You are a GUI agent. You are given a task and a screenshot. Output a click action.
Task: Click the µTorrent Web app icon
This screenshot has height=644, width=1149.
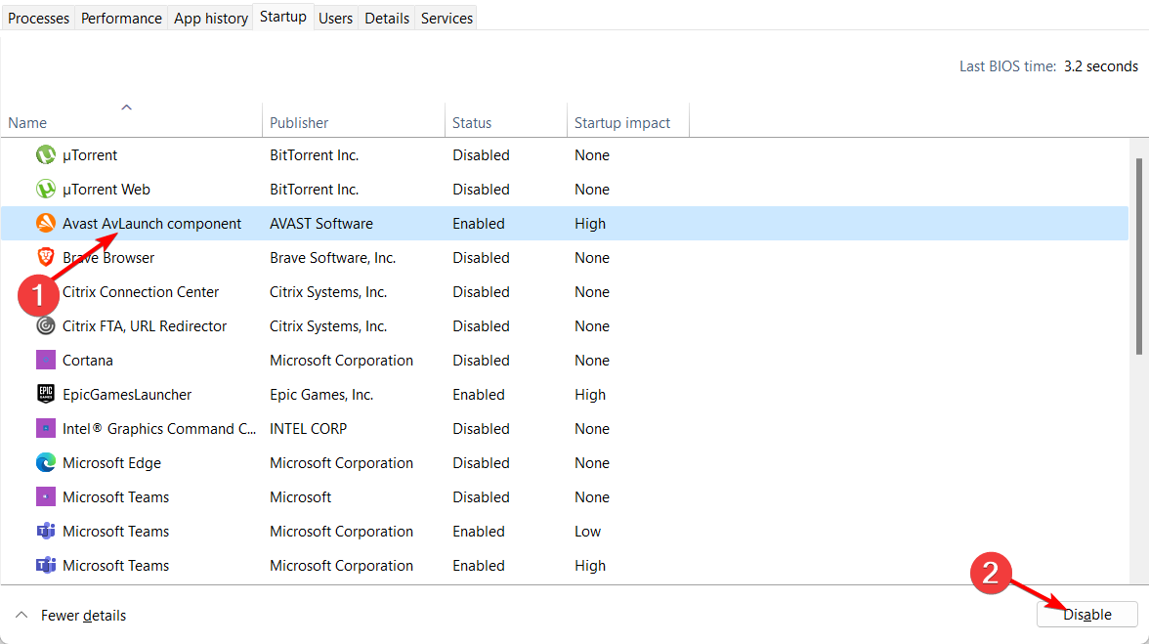click(x=45, y=190)
